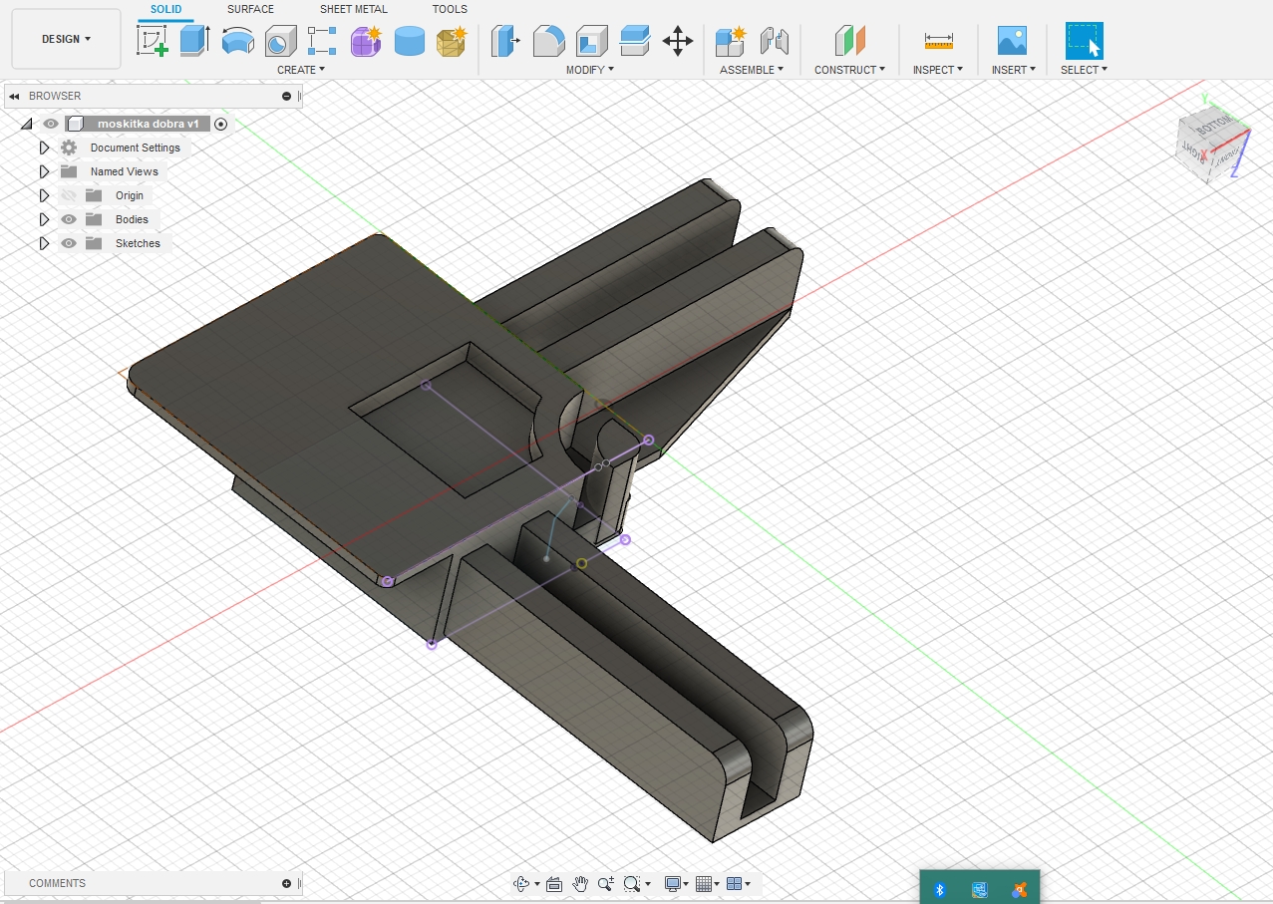Viewport: 1273px width, 904px height.
Task: Select the Offset Plane construct icon
Action: tap(849, 41)
